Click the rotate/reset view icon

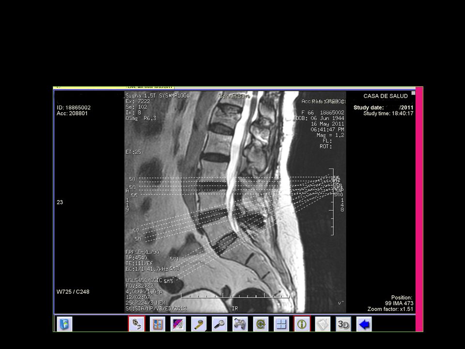pos(261,324)
